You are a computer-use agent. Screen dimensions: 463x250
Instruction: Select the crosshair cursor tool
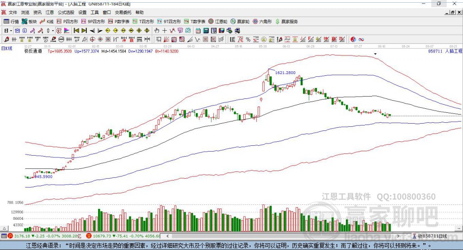[165, 30]
